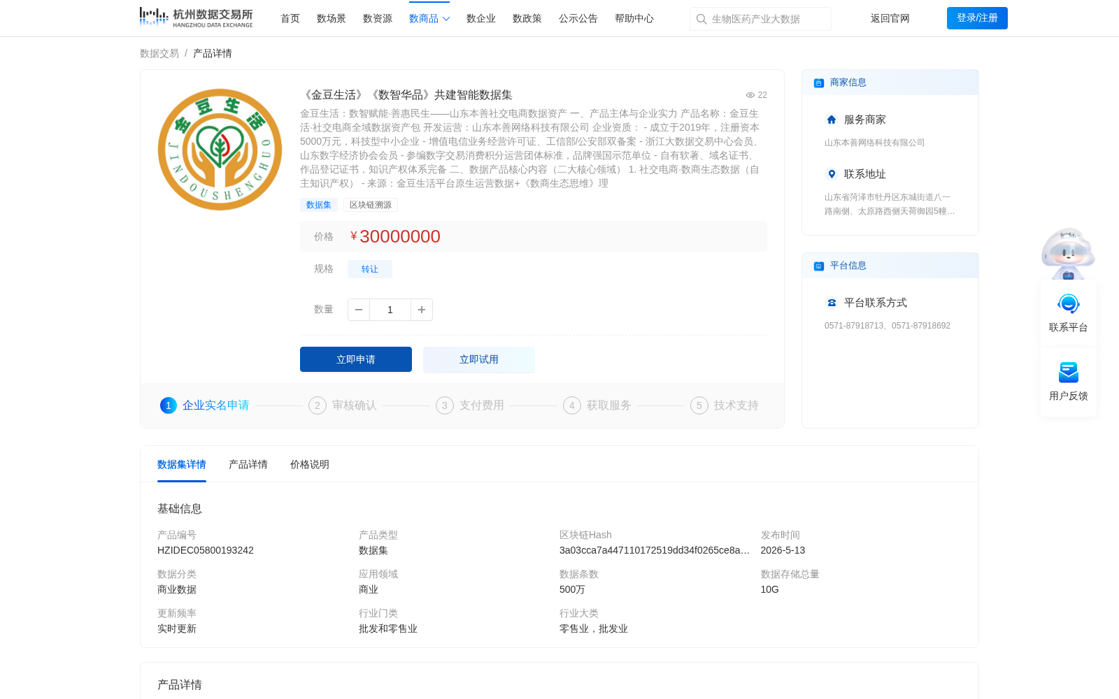Open 帮助中心 in top navigation
This screenshot has width=1119, height=699.
coord(634,19)
